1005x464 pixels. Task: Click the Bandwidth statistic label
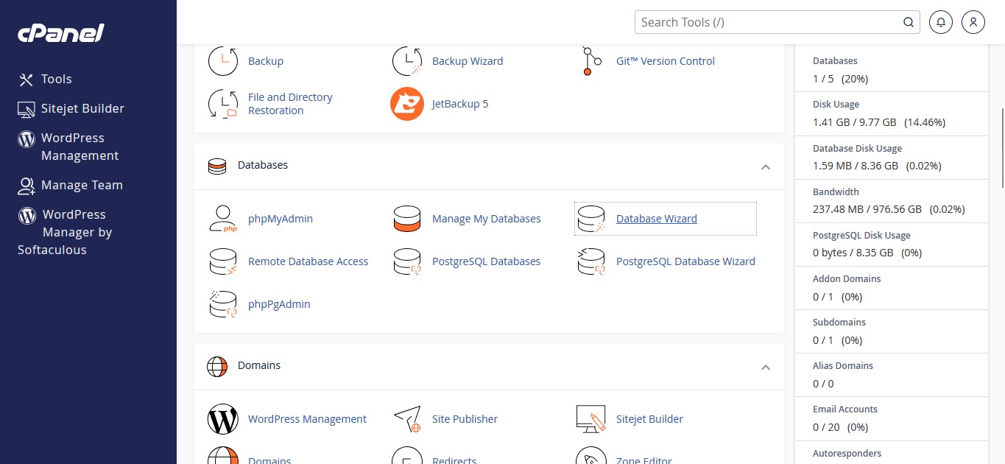point(836,192)
